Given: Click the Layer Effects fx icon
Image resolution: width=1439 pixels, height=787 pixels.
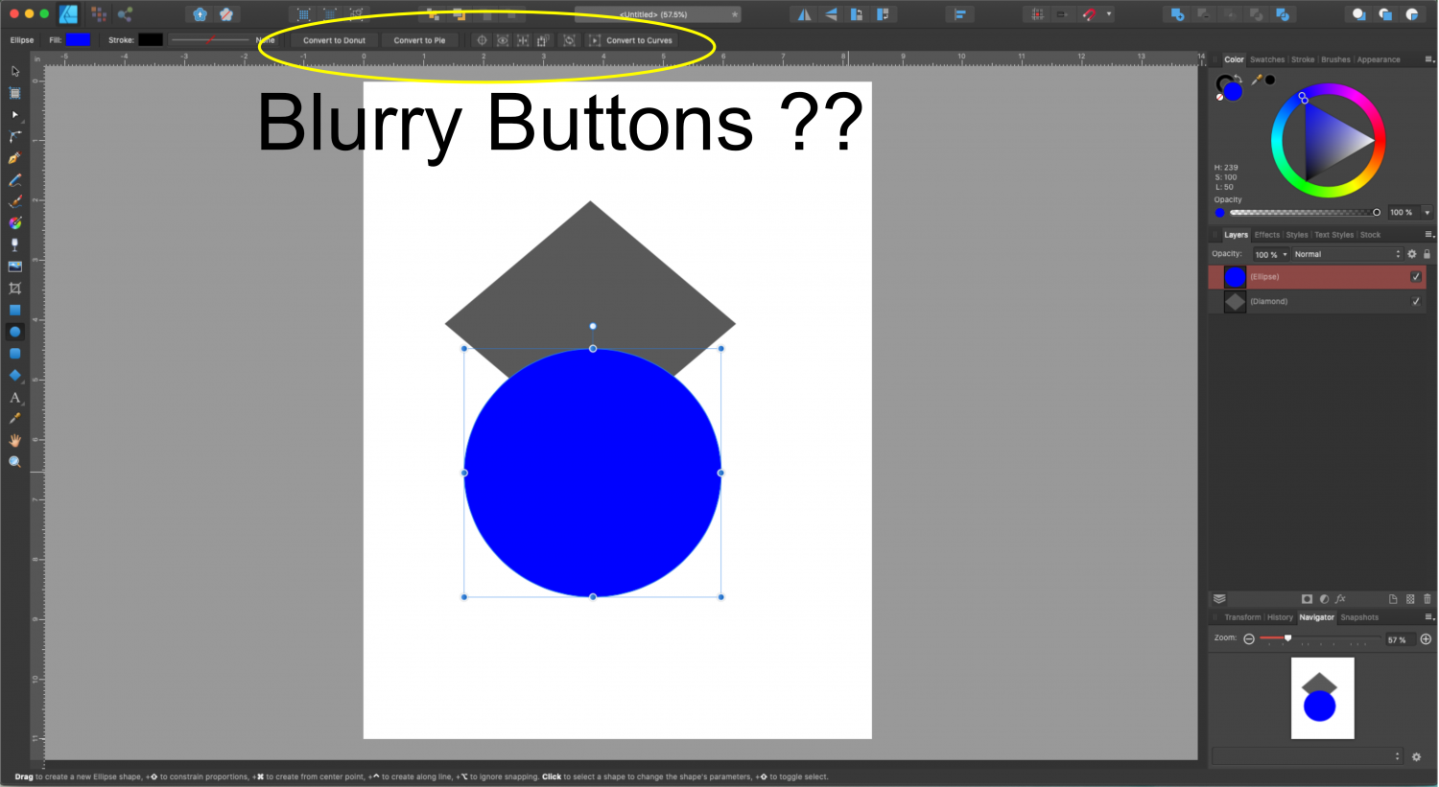Looking at the screenshot, I should point(1340,599).
